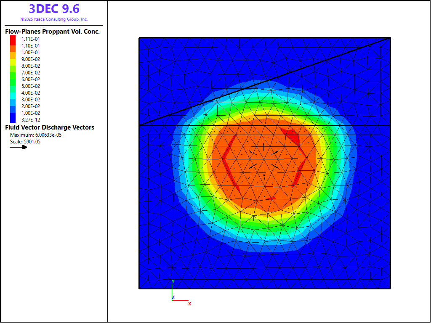Pick the dark blue swatch at legend bottom

[x=13, y=120]
